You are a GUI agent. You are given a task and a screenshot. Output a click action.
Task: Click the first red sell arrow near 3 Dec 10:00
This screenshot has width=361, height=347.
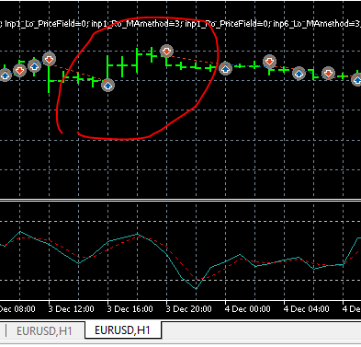click(19, 71)
